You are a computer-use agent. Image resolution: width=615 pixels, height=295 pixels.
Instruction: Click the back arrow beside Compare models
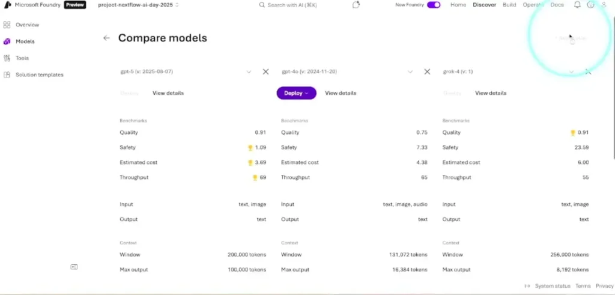click(106, 38)
